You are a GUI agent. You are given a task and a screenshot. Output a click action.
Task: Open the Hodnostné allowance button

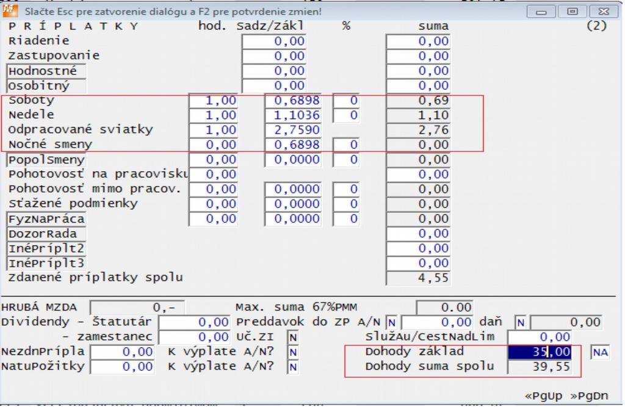point(46,71)
